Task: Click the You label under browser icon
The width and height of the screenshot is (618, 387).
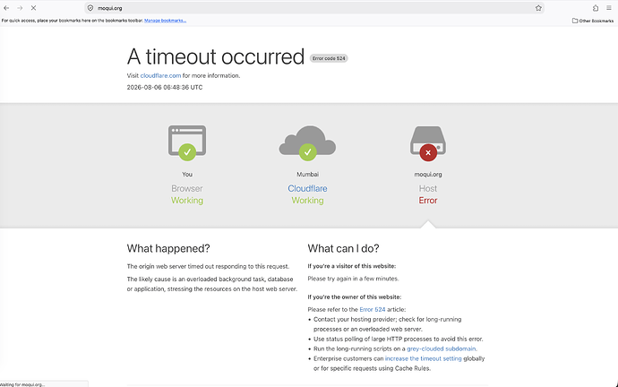Action: [x=187, y=174]
